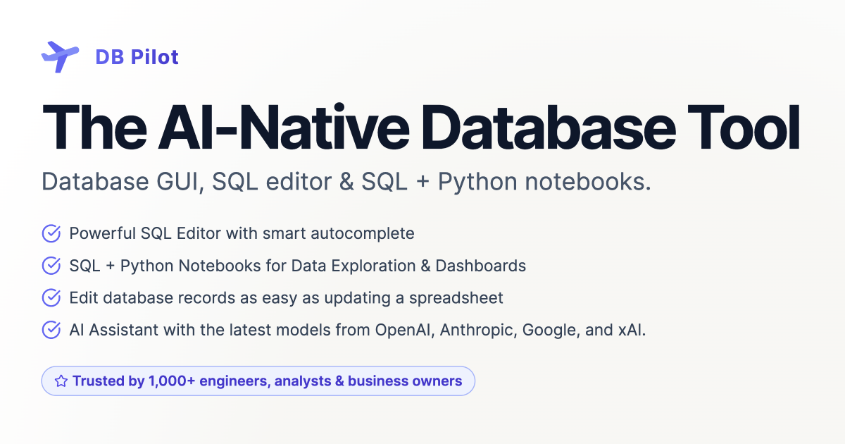Click the checkmark icon beside Powerful SQL Editor
Viewport: 845px width, 444px height.
click(x=51, y=233)
